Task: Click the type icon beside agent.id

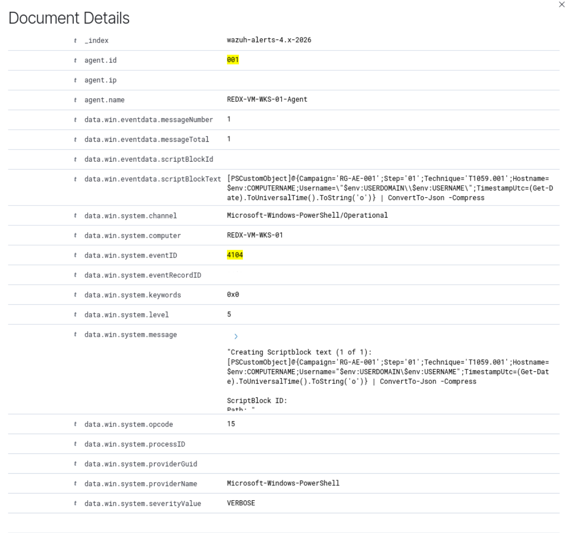Action: pyautogui.click(x=75, y=60)
